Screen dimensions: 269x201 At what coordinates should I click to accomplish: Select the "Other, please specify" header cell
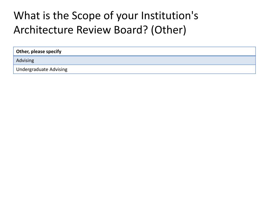[134, 52]
